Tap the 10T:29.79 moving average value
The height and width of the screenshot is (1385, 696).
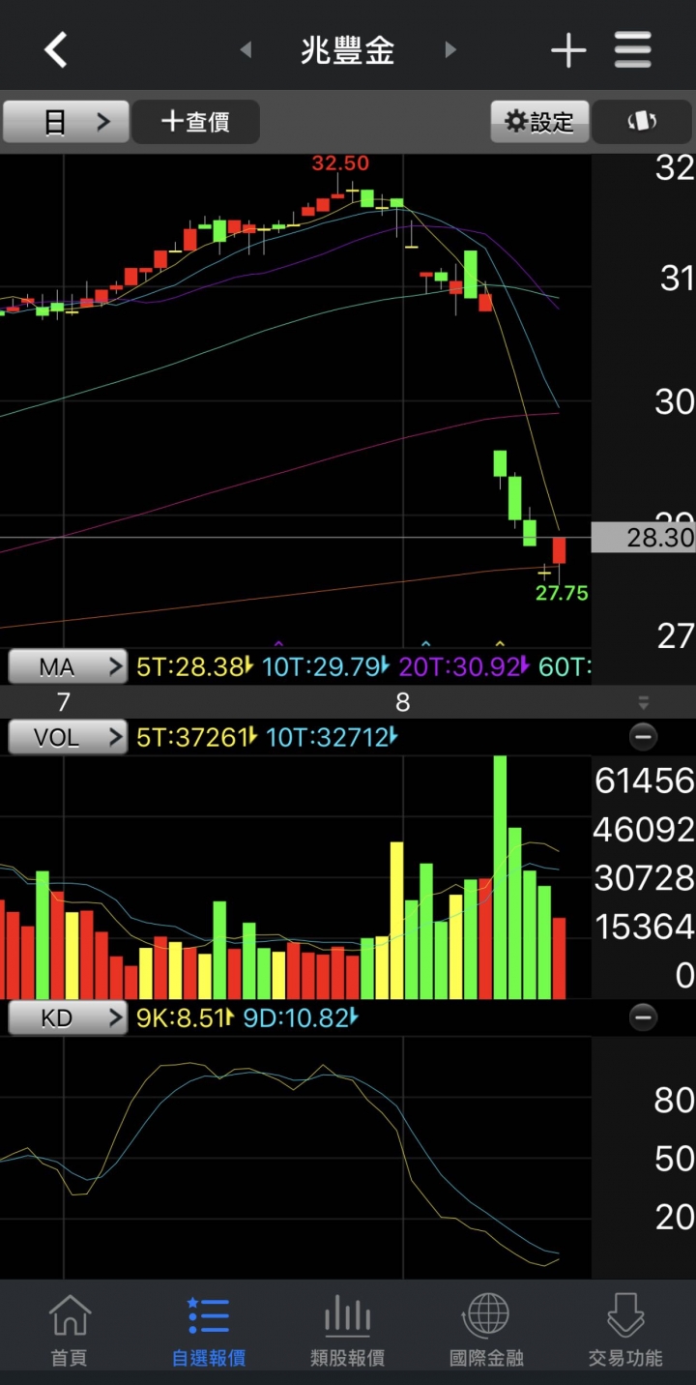point(326,666)
